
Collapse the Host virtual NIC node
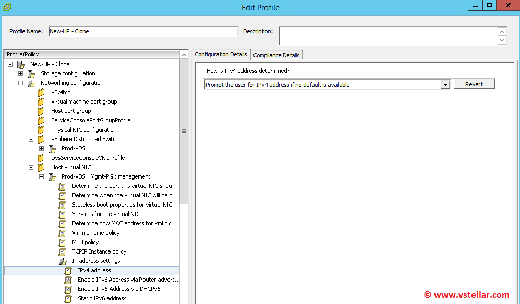(x=31, y=167)
